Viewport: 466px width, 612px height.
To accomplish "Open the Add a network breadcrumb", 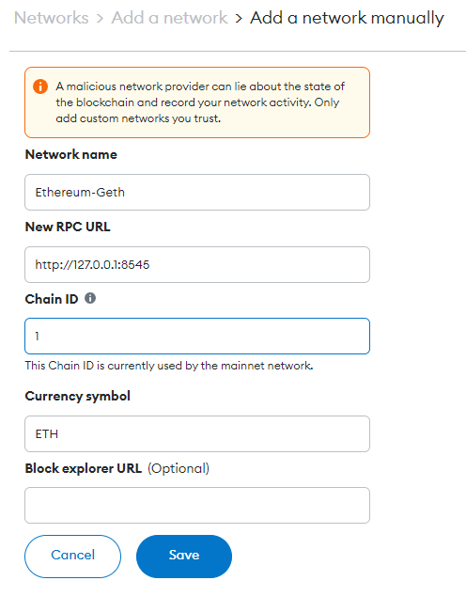I will (x=169, y=18).
